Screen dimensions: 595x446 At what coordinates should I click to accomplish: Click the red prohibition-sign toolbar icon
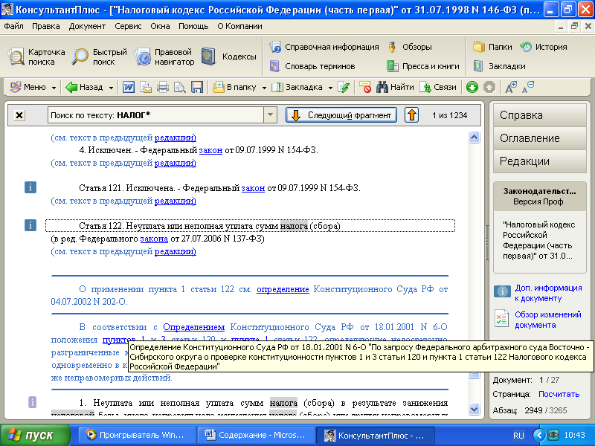coord(365,87)
